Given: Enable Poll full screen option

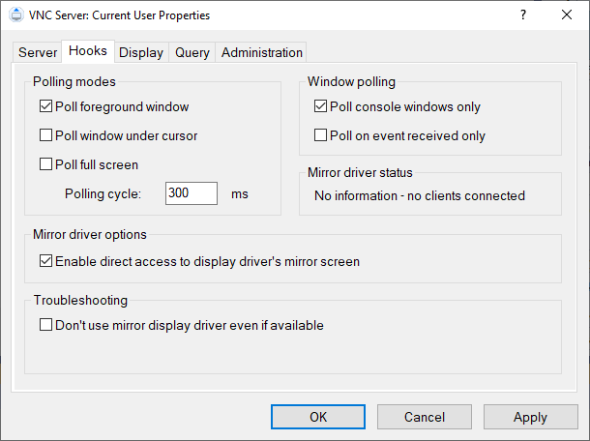Looking at the screenshot, I should (46, 164).
